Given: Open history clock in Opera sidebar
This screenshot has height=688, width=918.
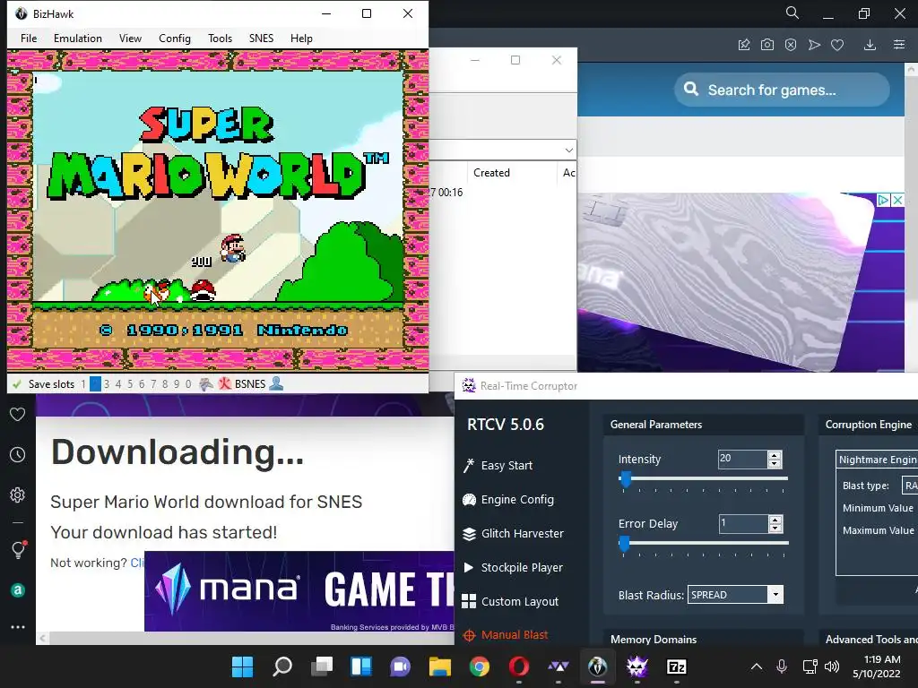Looking at the screenshot, I should [x=18, y=454].
